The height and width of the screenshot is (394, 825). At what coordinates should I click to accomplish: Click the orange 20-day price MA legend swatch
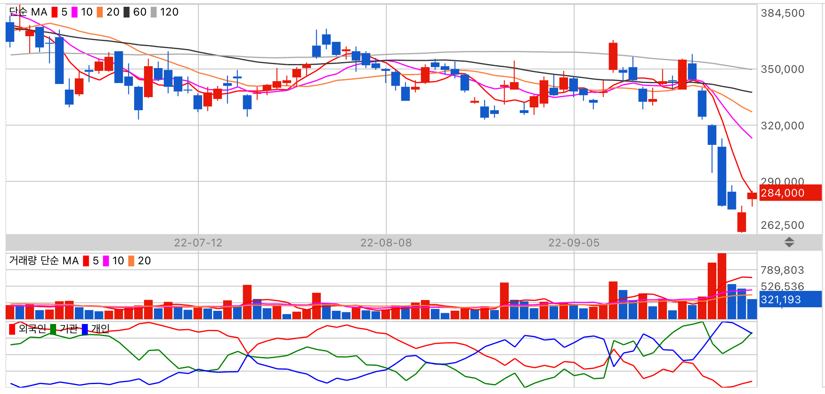point(99,12)
